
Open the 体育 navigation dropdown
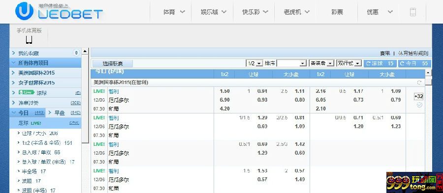coord(174,12)
